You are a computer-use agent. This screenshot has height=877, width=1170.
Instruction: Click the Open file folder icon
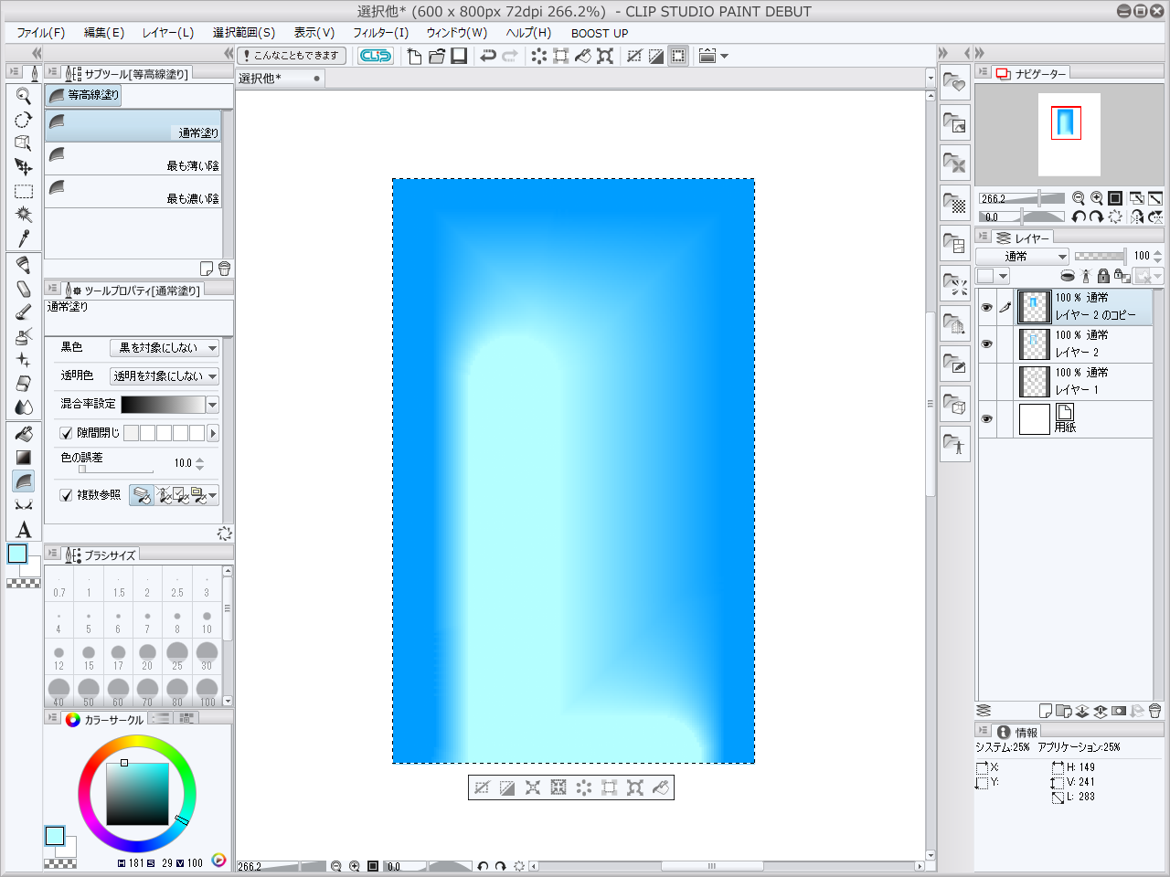click(437, 56)
